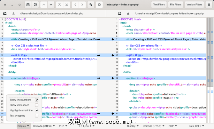The image size is (214, 129).
Task: Enable the Show whitespace checkbox
Action: point(37,105)
